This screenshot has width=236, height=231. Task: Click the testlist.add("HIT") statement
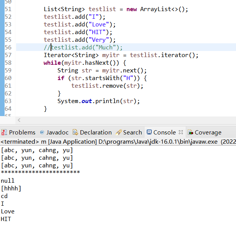pyautogui.click(x=78, y=32)
